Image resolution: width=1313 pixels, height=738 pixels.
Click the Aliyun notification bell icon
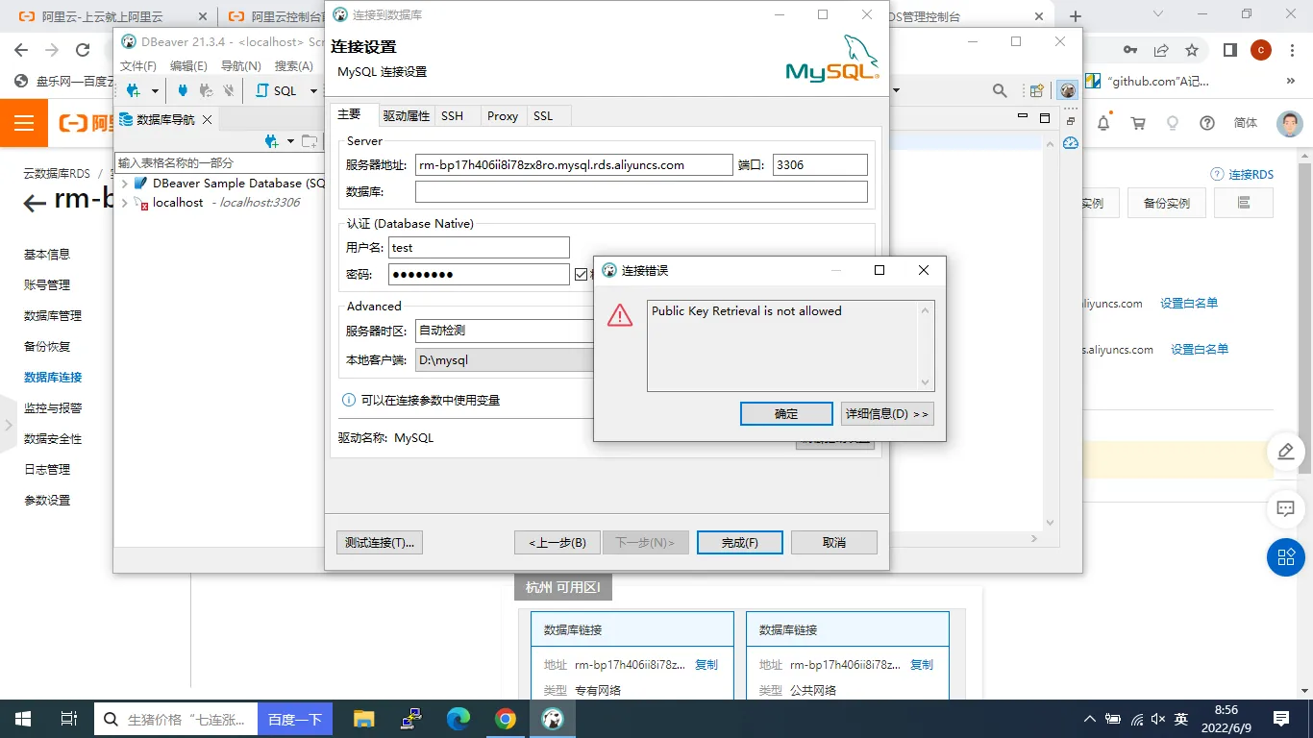pyautogui.click(x=1103, y=123)
